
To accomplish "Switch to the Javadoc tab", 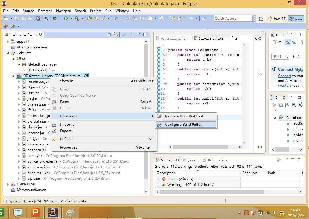I will point(192,160).
